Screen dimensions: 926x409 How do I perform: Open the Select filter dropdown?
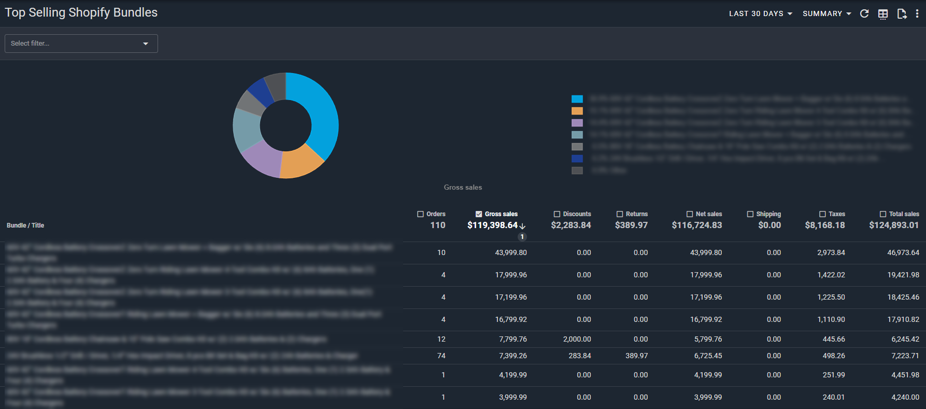[81, 44]
